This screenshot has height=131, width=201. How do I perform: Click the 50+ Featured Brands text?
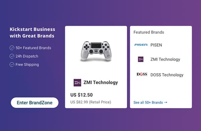pos(33,48)
